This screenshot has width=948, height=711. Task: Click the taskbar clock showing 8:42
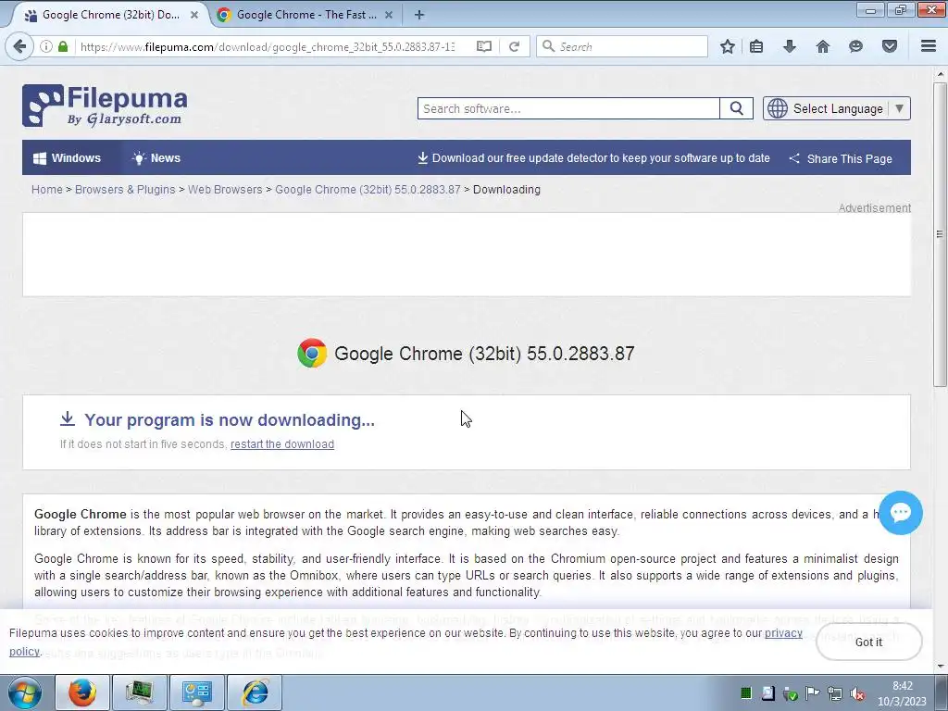(902, 693)
